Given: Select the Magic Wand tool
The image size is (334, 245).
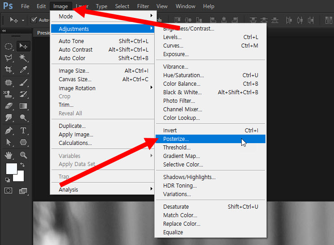Looking at the screenshot, I should coord(23,58).
